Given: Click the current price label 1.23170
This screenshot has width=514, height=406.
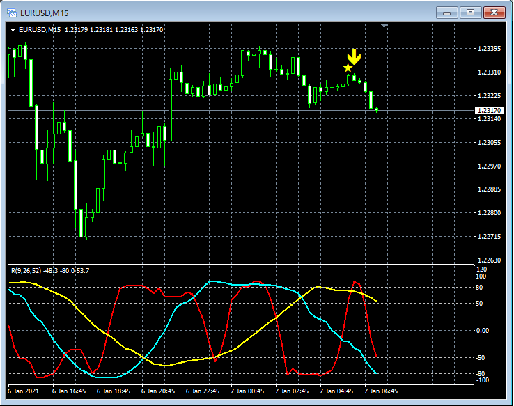Looking at the screenshot, I should (488, 111).
